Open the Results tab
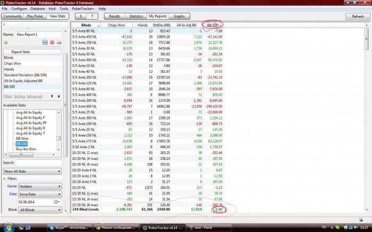This screenshot has width=372, height=232. point(115,16)
